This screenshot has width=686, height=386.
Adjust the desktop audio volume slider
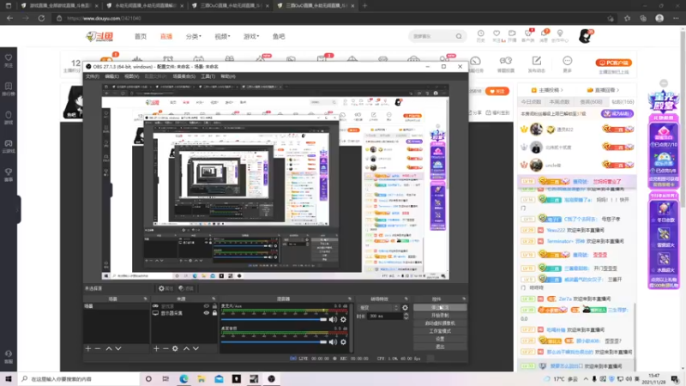(x=274, y=341)
